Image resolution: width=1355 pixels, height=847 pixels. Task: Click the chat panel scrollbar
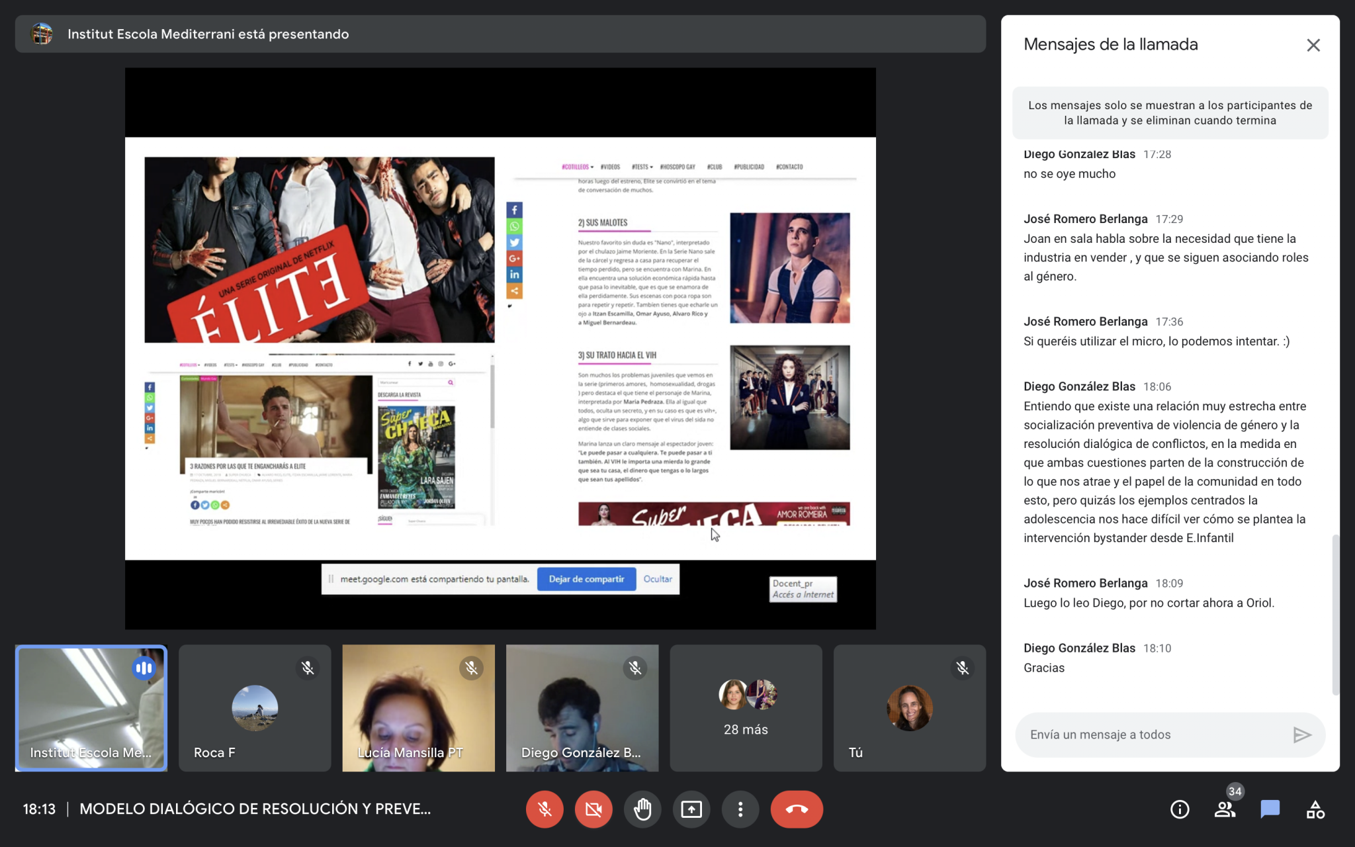pyautogui.click(x=1335, y=614)
